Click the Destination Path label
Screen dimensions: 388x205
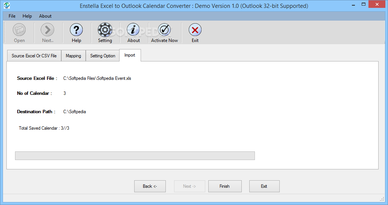click(x=36, y=112)
